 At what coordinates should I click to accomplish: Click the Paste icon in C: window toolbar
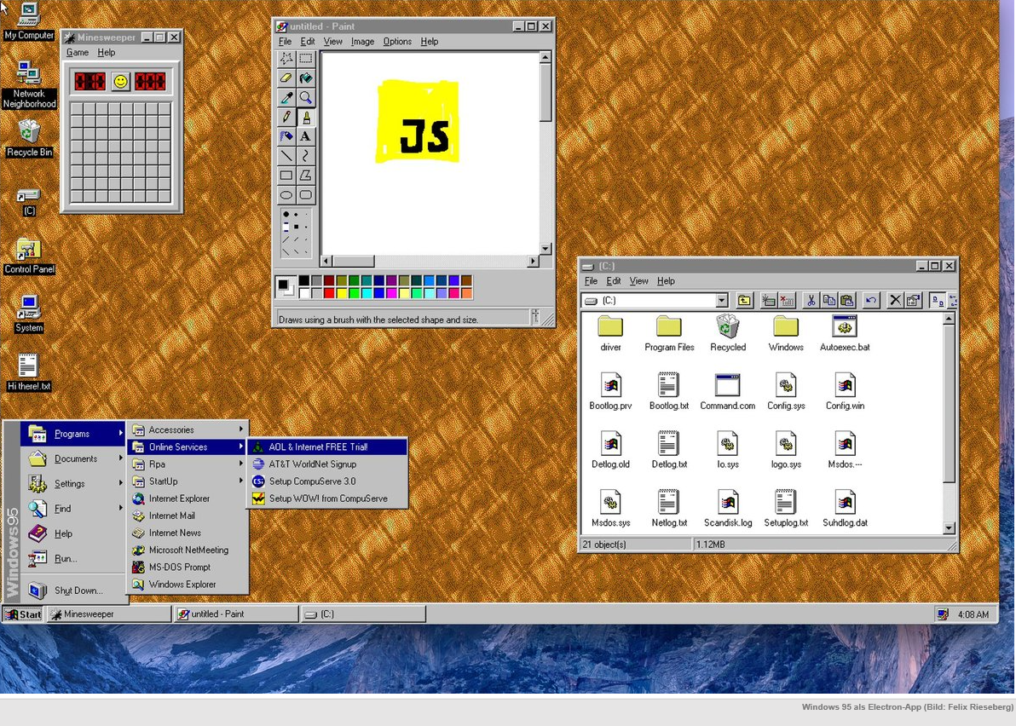(x=847, y=301)
